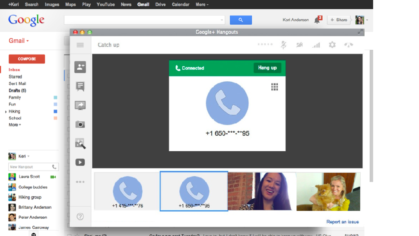Open Hiking group hangout
The height and width of the screenshot is (236, 419).
(x=30, y=197)
